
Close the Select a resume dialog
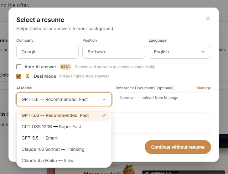(208, 18)
